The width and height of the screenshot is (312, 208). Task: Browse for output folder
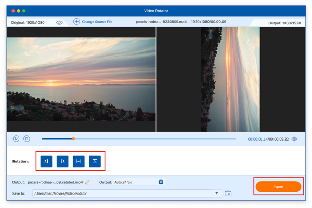click(228, 193)
